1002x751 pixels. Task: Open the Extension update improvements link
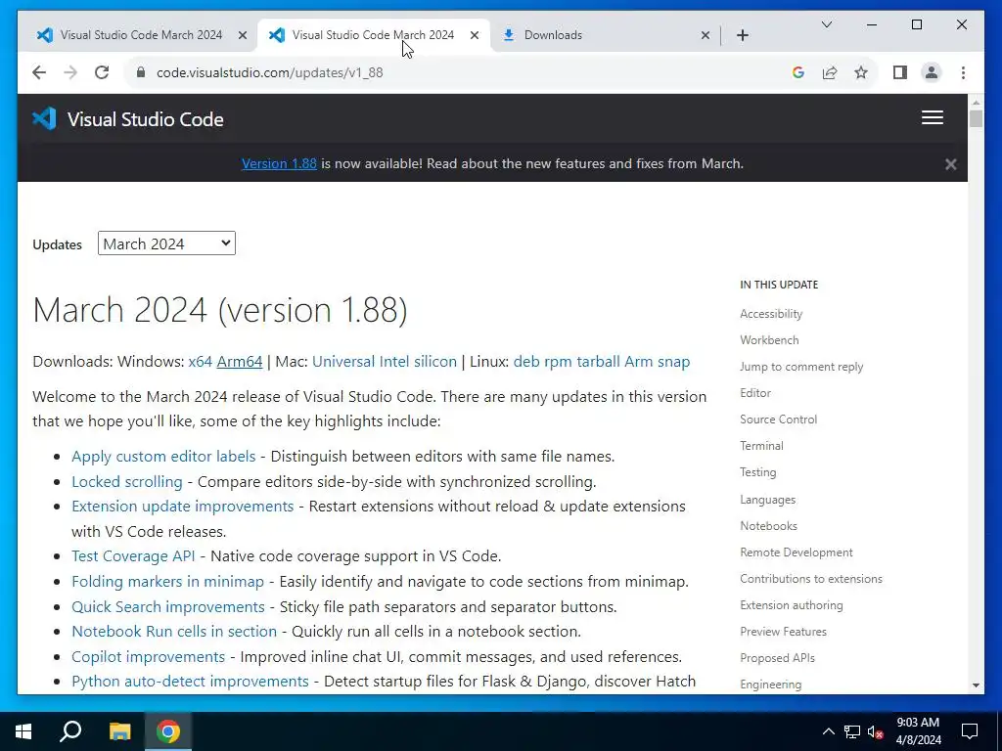click(183, 507)
